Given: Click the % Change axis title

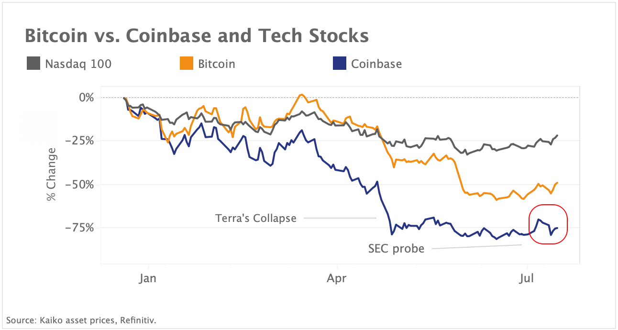Looking at the screenshot, I should [x=51, y=174].
